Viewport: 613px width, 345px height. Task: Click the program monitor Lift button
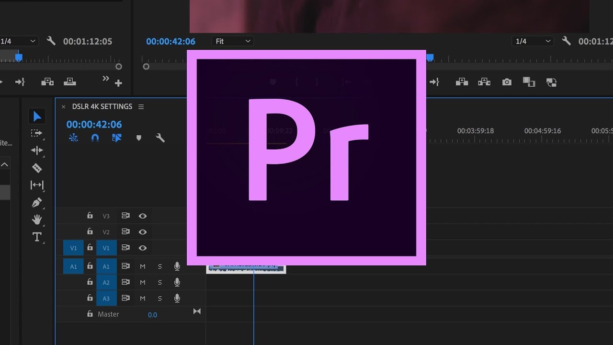462,82
